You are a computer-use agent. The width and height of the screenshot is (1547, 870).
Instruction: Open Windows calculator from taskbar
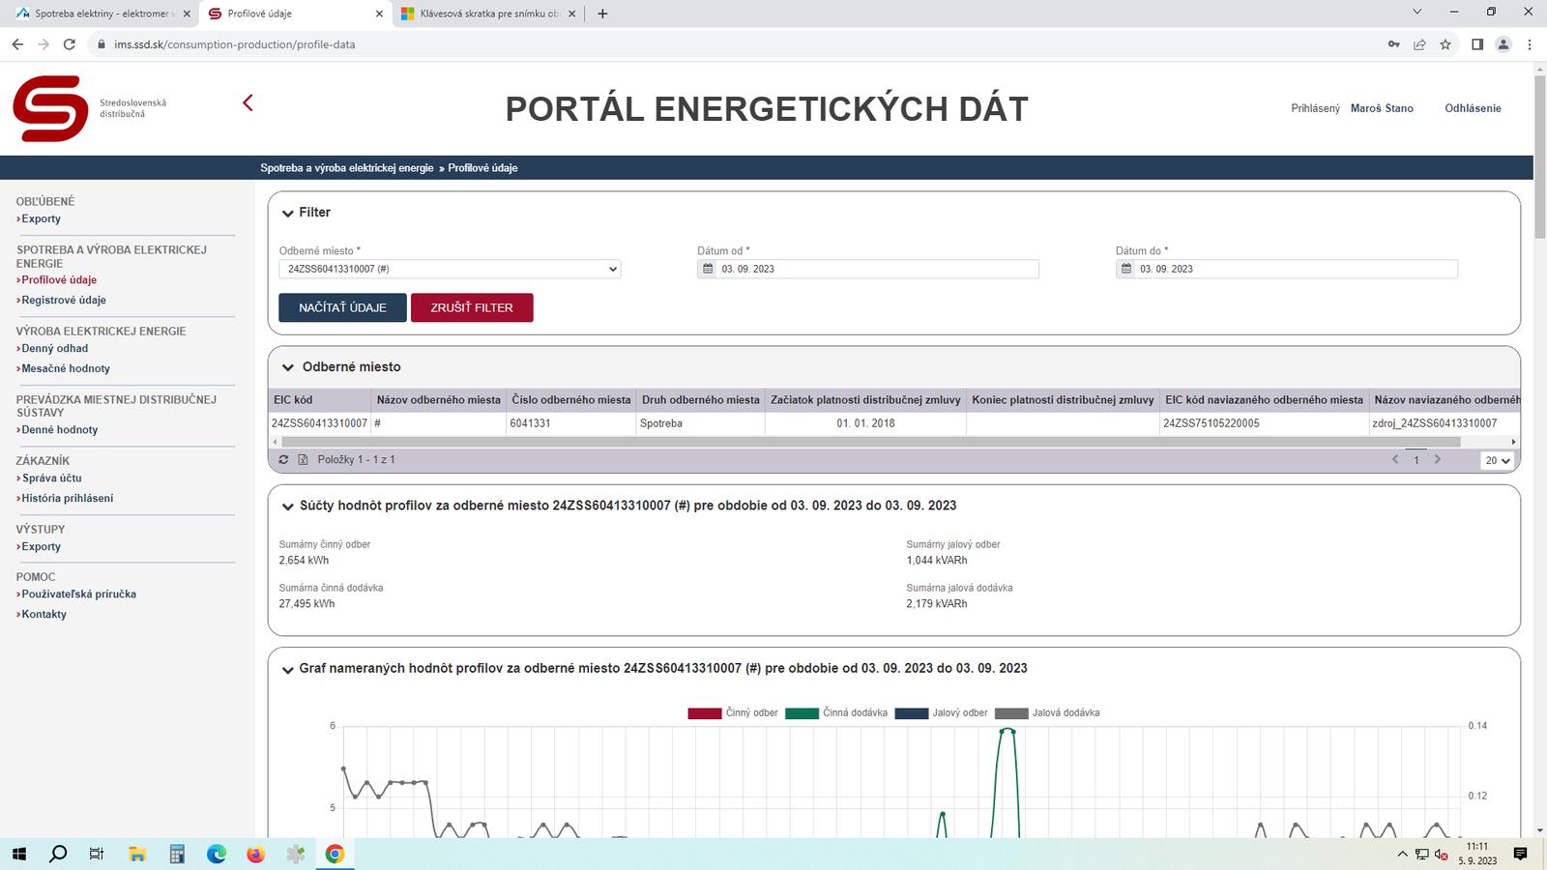point(177,854)
